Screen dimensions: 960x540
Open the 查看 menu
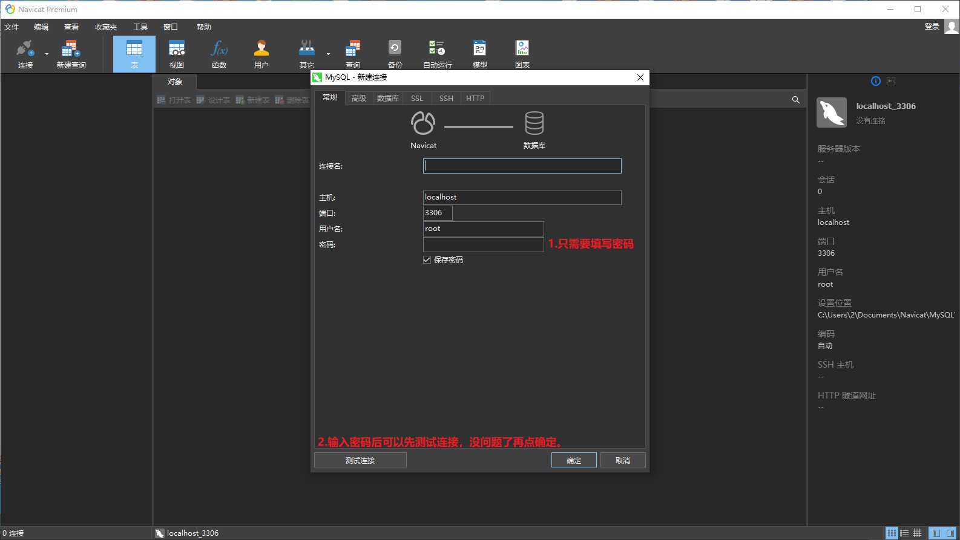[x=71, y=27]
